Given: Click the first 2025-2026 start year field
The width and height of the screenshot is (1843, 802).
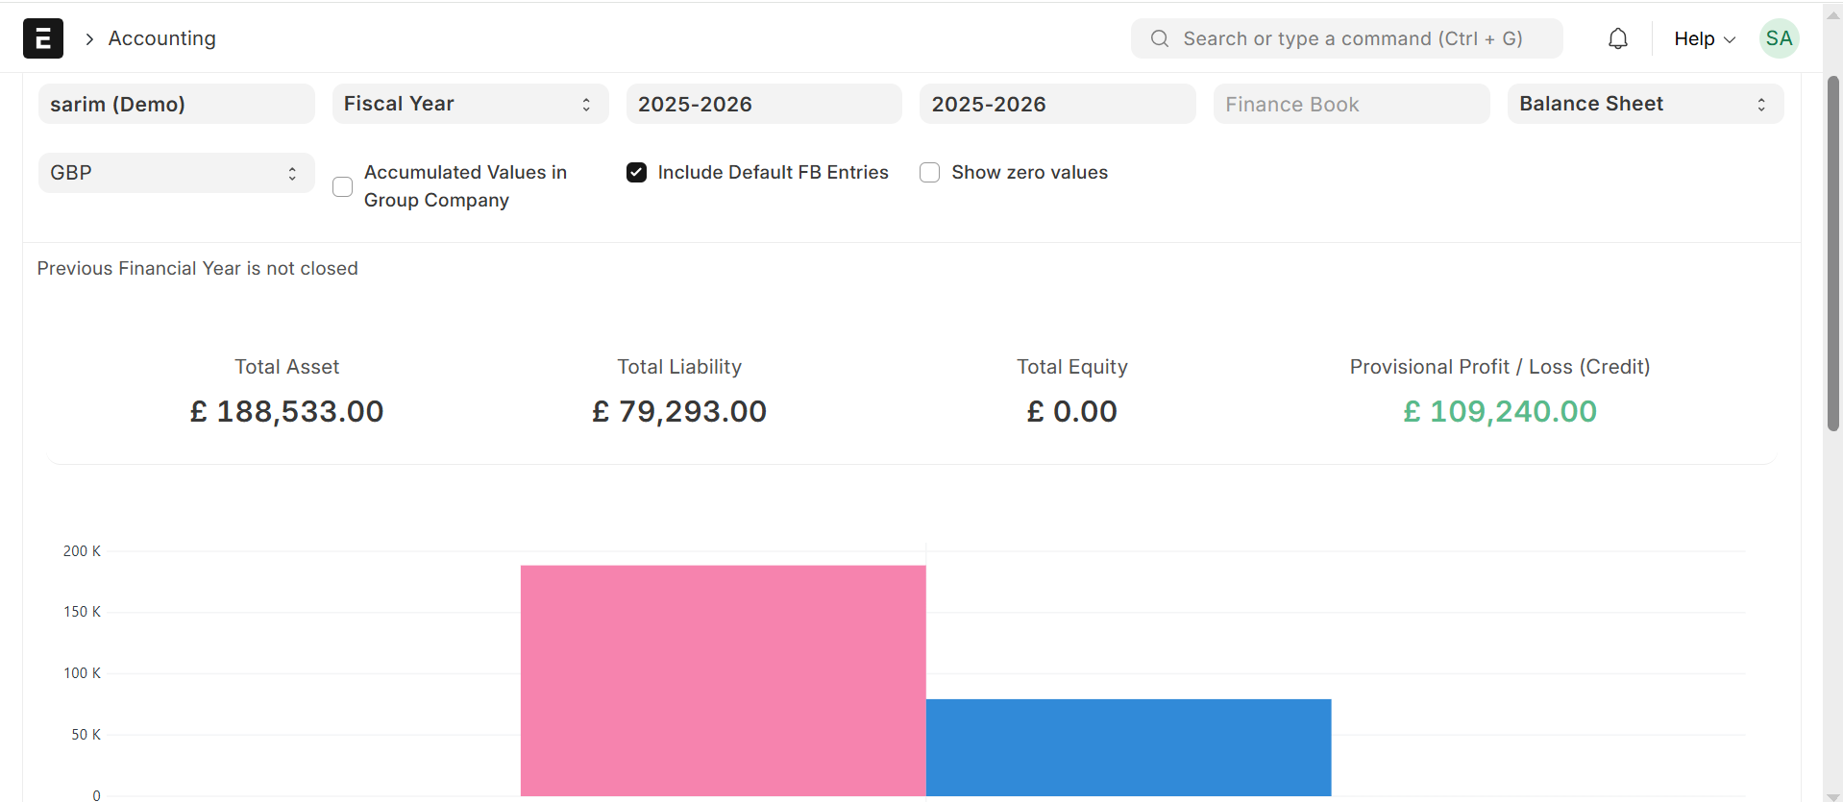Looking at the screenshot, I should click(x=763, y=104).
